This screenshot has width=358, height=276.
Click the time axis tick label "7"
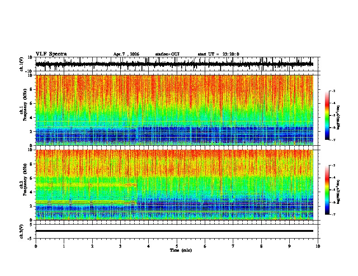233,246
